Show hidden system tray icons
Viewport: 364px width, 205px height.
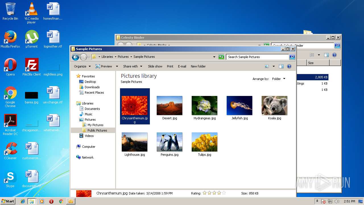click(317, 201)
